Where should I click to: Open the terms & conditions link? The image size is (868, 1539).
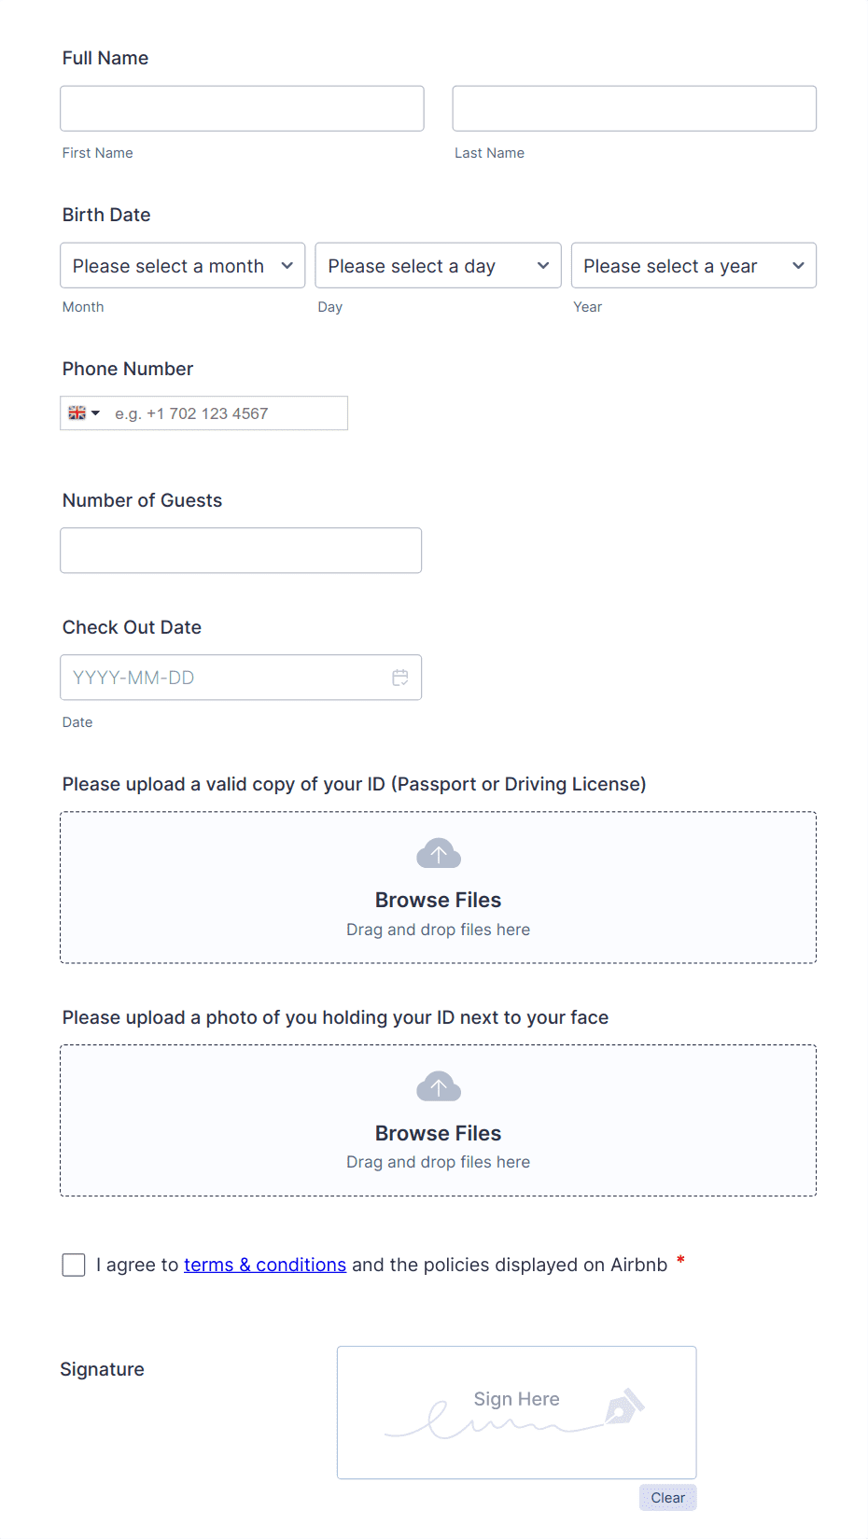click(x=264, y=1265)
